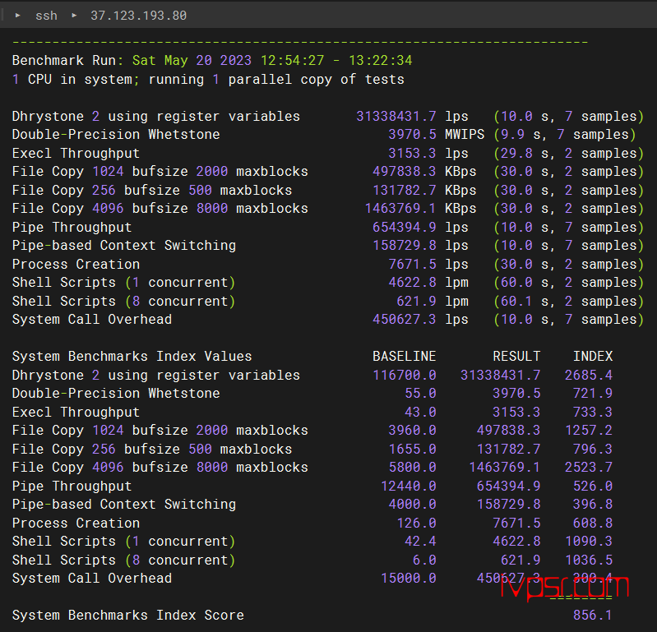Click the 'Double-Precision Whetstone' label in index table

[116, 394]
